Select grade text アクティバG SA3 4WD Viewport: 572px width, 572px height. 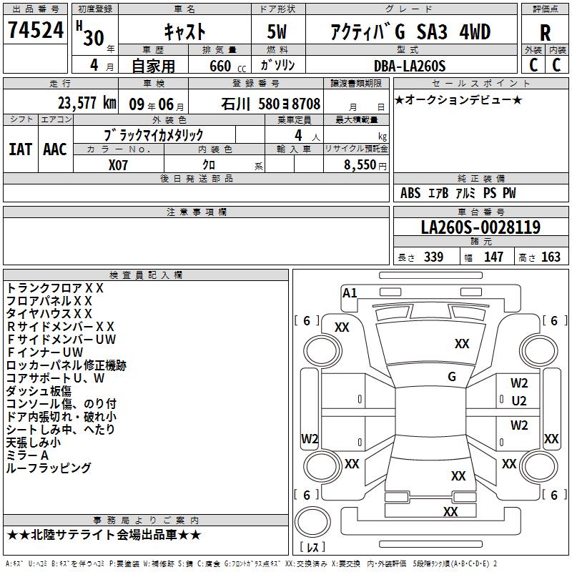tap(410, 31)
